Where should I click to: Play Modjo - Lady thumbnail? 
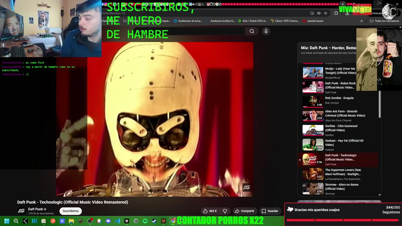[313, 73]
